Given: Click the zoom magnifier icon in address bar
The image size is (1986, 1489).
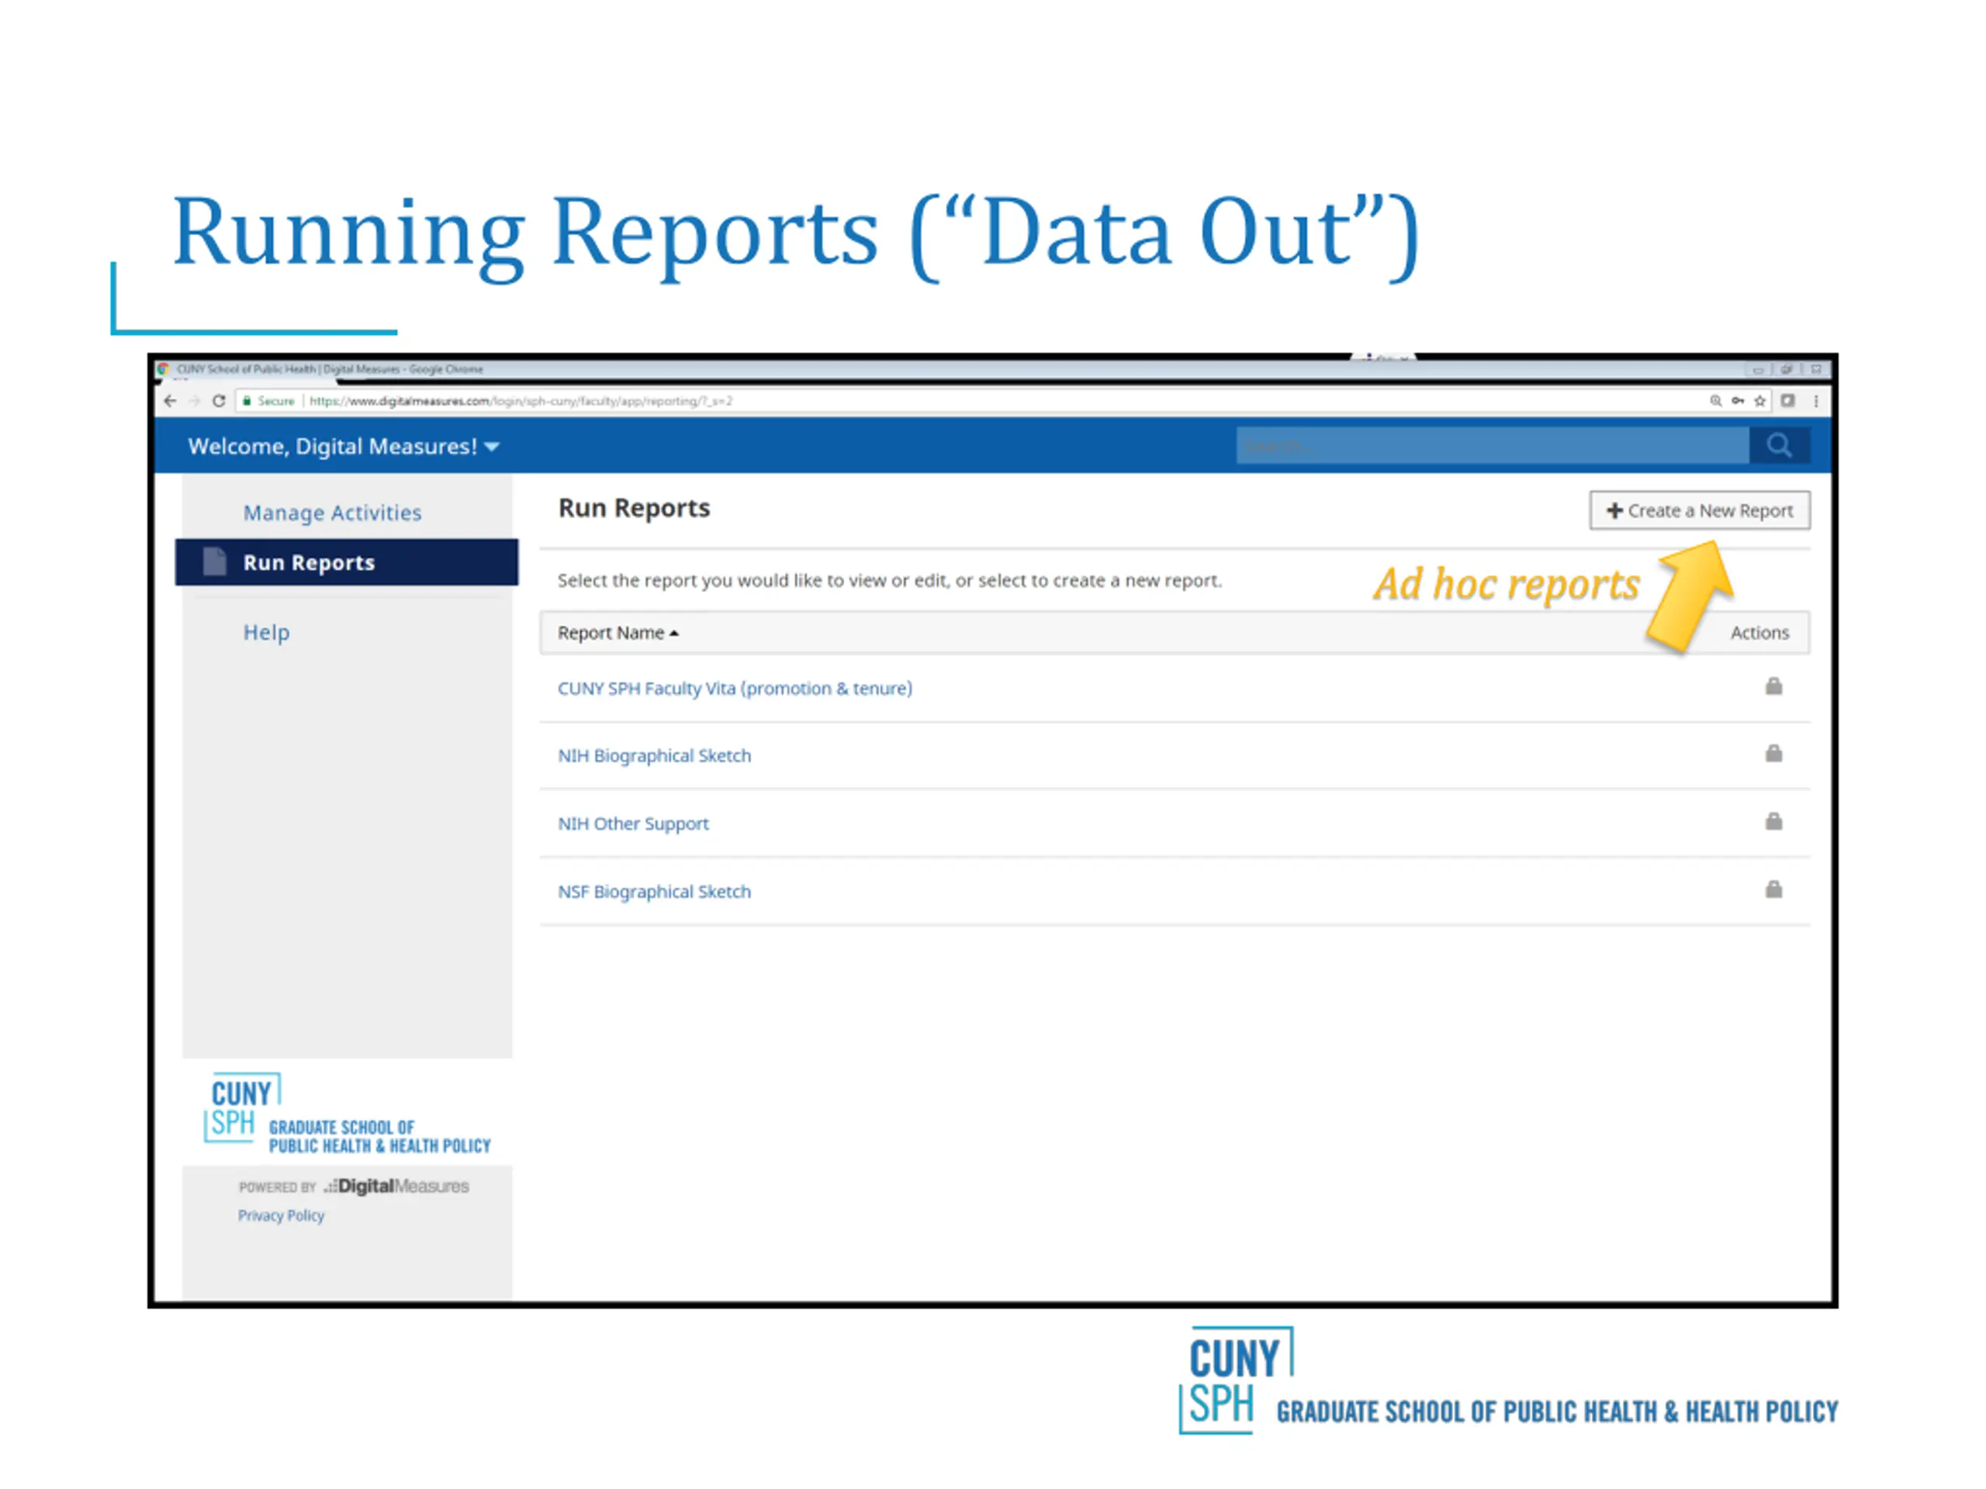Looking at the screenshot, I should pyautogui.click(x=1716, y=401).
